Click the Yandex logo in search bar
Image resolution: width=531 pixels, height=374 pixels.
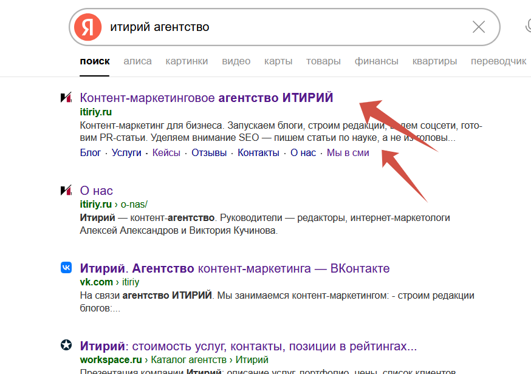(87, 27)
